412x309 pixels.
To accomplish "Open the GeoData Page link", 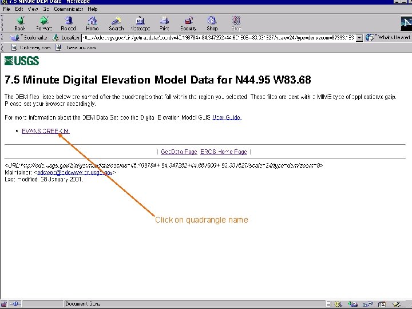I will tap(179, 152).
